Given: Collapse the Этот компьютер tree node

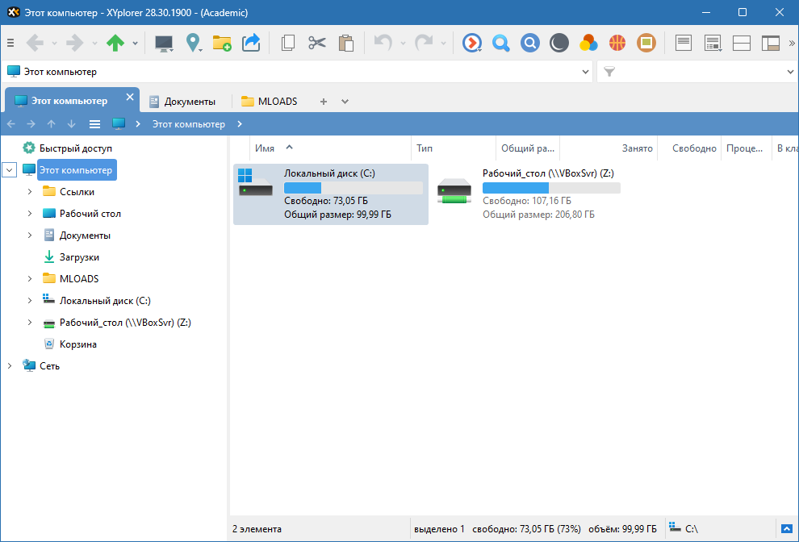Looking at the screenshot, I should click(x=9, y=169).
